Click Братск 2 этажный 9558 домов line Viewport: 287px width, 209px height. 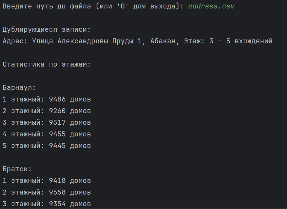pyautogui.click(x=47, y=192)
